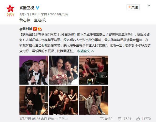Screen dimensions: 156x122
Task: Like the post with the thumbs-up icon
Action: coord(138,119)
